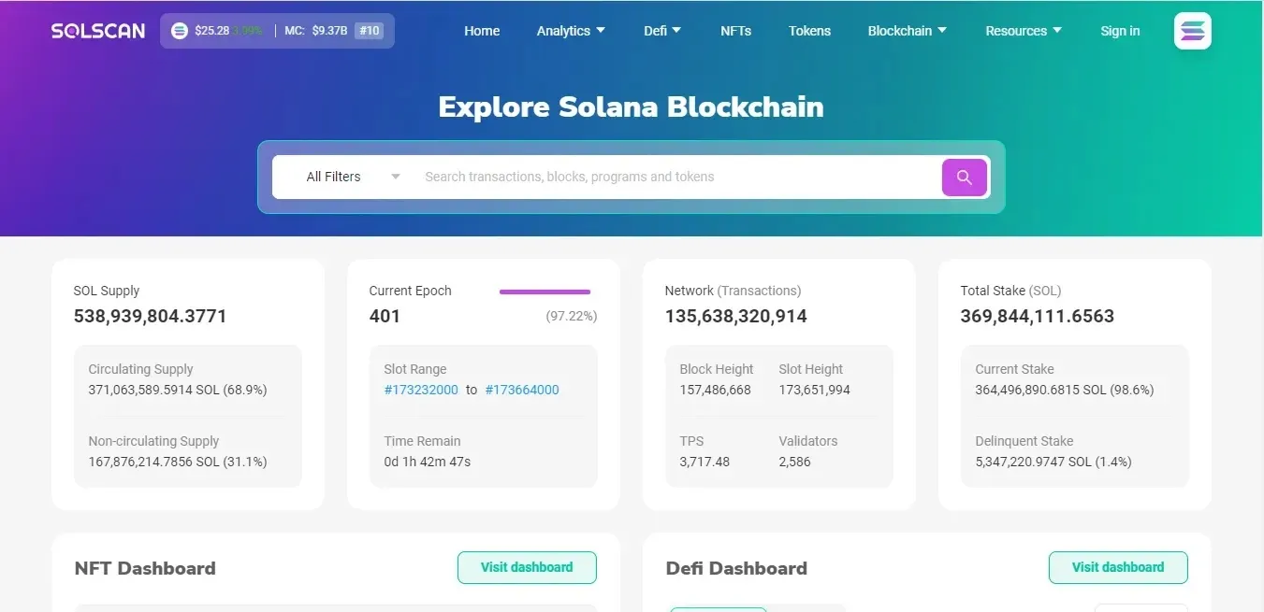The image size is (1264, 612).
Task: Click the SOL coin icon beside price
Action: click(180, 31)
